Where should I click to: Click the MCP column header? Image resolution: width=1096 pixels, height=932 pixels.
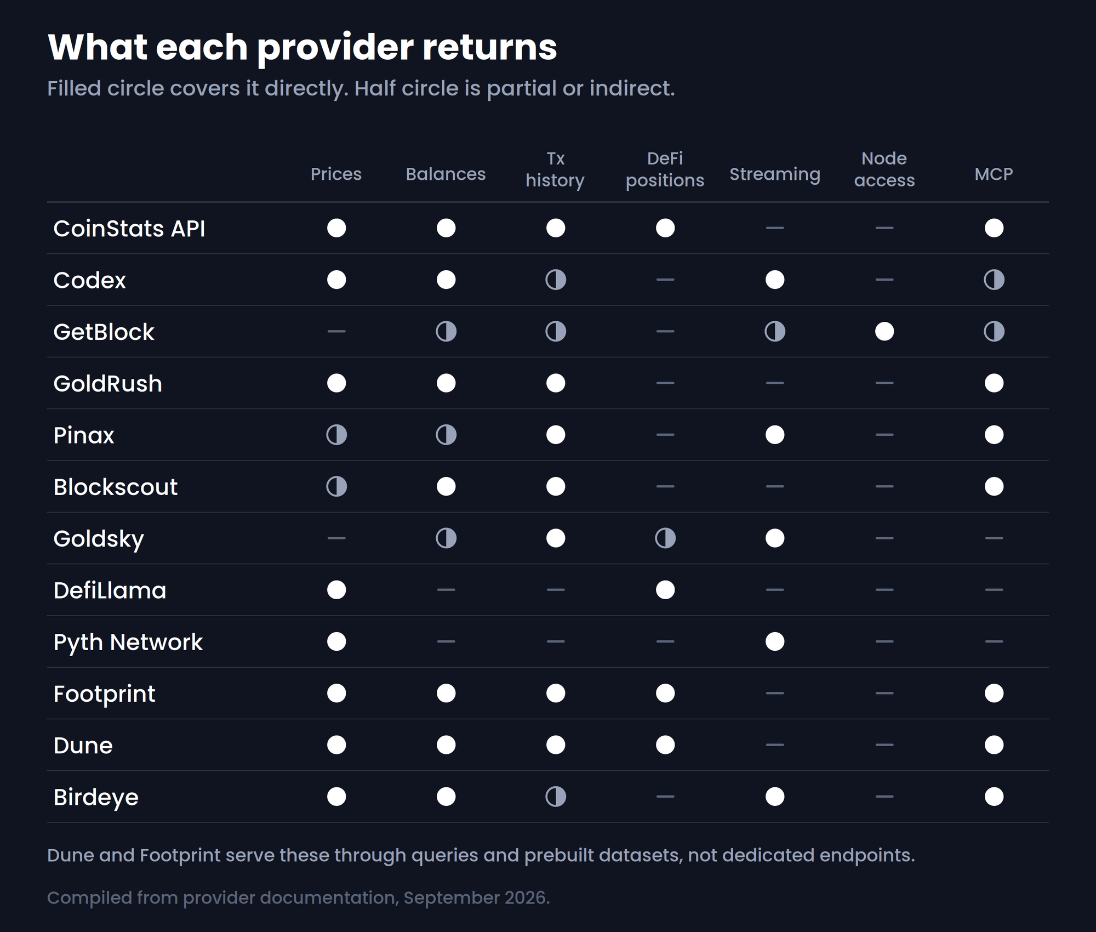pos(994,174)
